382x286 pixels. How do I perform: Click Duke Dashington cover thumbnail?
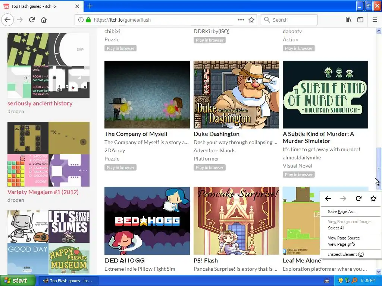[236, 95]
